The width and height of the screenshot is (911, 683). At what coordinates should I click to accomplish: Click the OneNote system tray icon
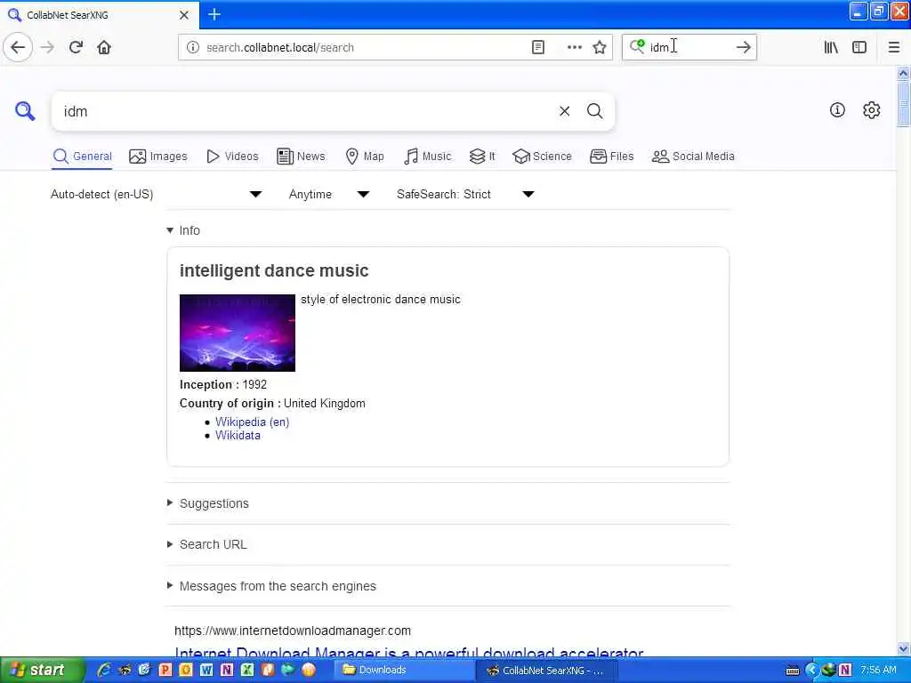[x=845, y=670]
